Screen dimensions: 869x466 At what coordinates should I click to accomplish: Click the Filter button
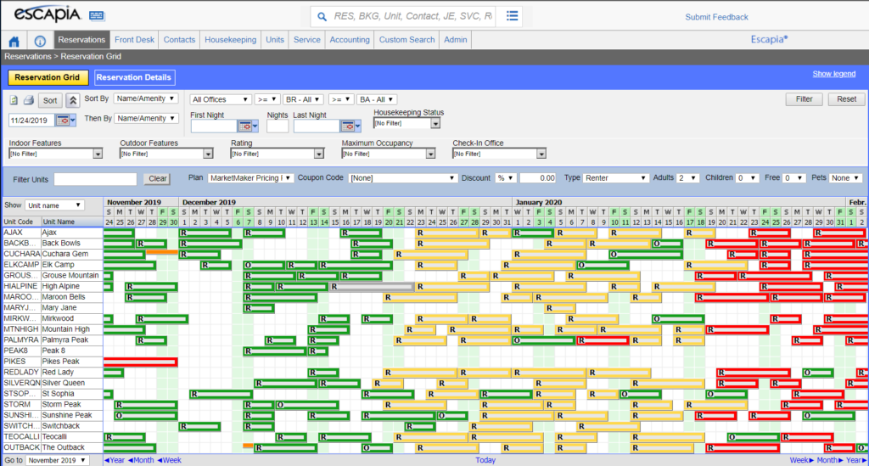(805, 99)
